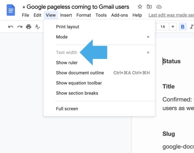
Task: Enable Show equation toolbar
Action: 79,83
